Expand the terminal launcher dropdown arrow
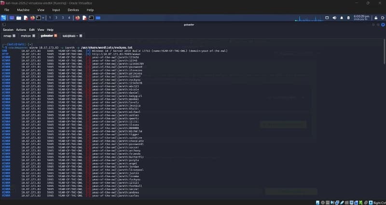This screenshot has width=386, height=205. [43, 18]
